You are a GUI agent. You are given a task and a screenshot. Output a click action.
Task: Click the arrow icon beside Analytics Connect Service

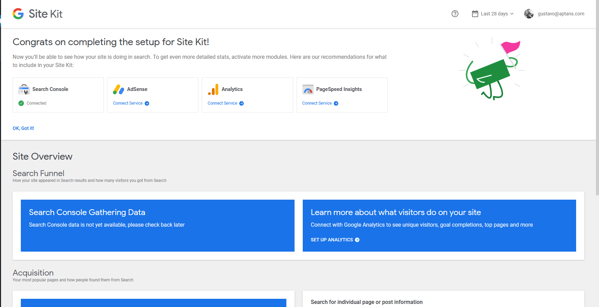241,103
